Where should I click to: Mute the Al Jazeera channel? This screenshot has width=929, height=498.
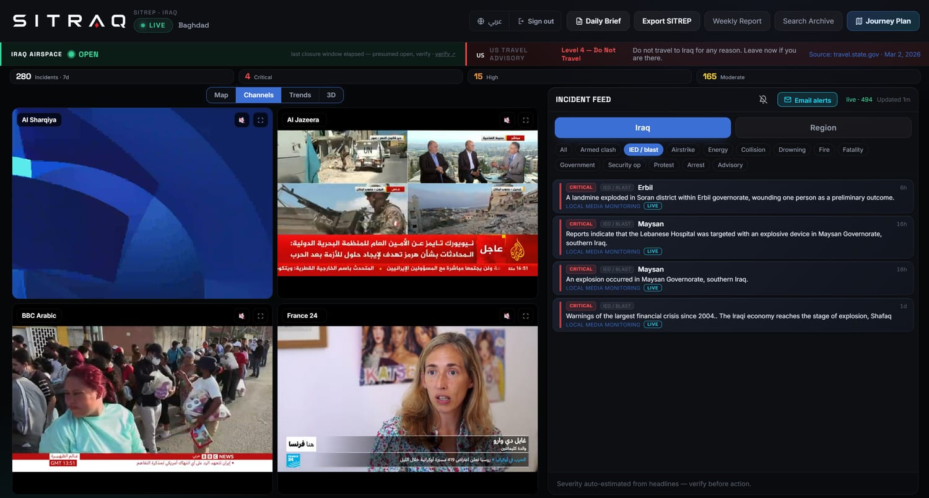click(x=507, y=120)
